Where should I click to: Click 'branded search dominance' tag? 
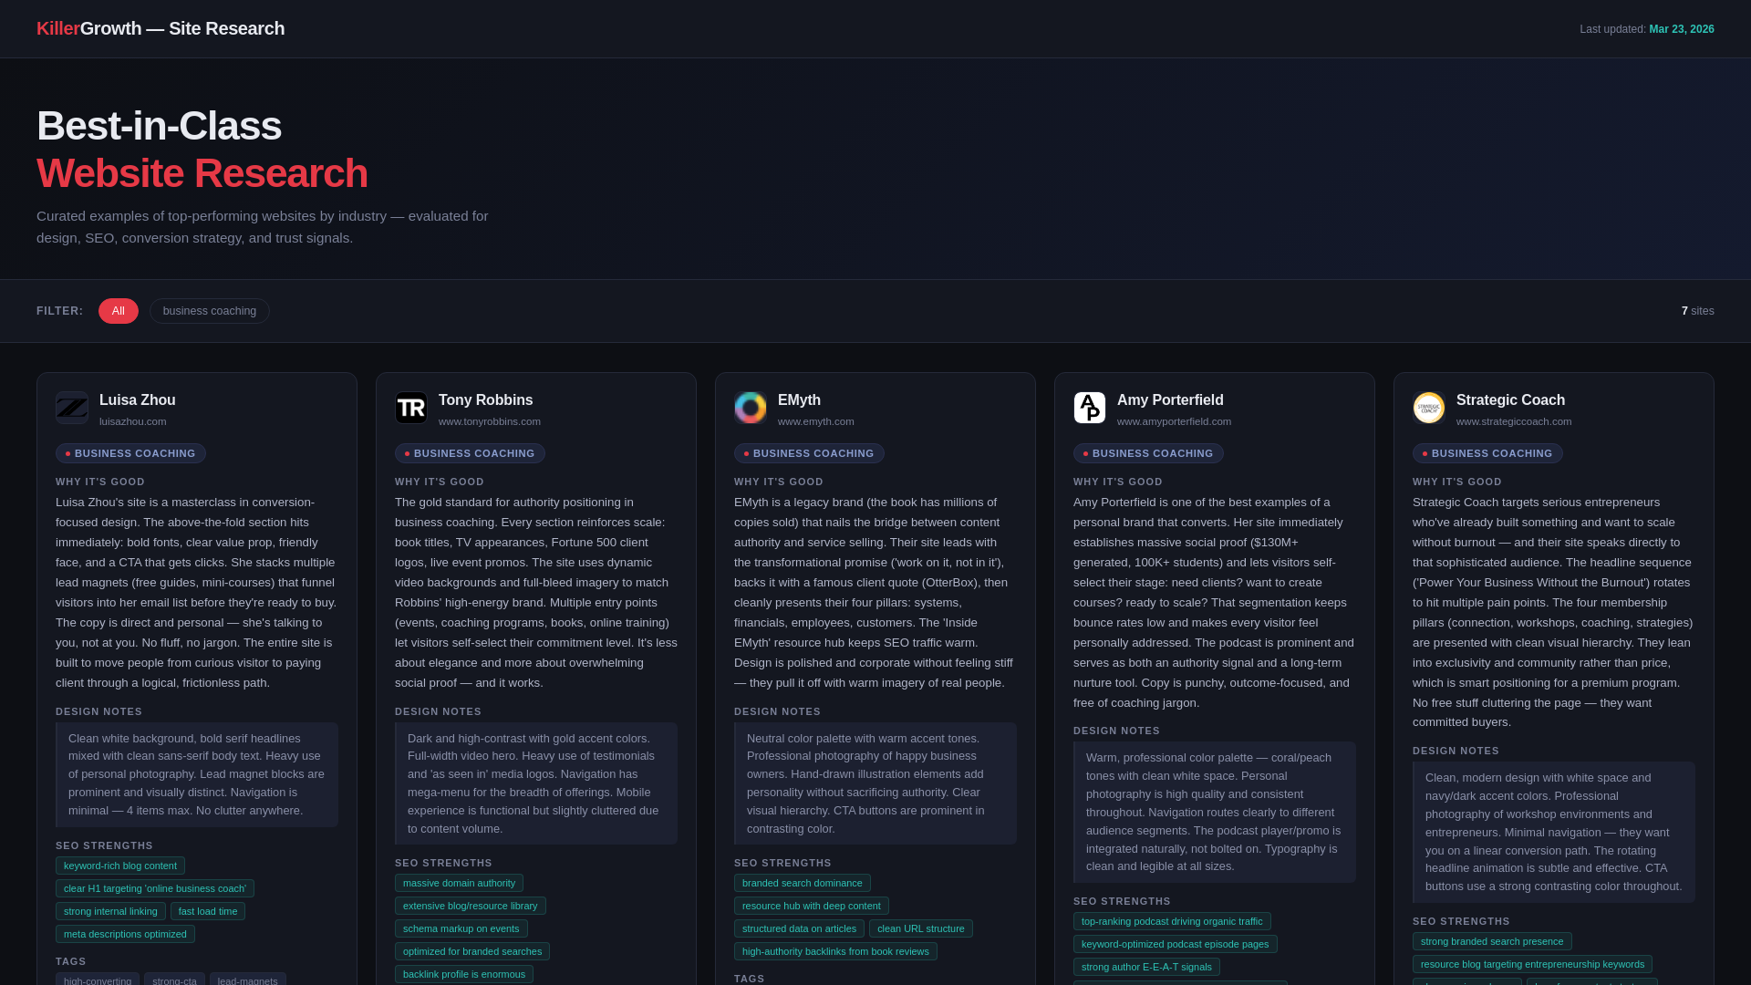[x=803, y=883]
